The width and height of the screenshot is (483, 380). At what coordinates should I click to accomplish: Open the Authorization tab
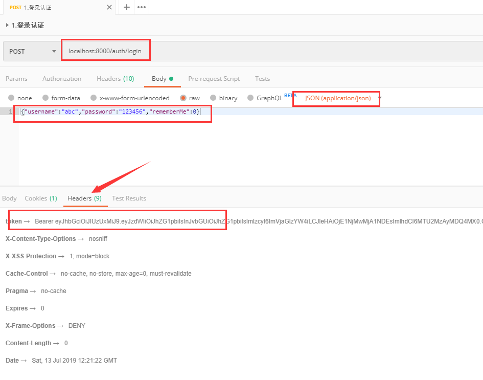(x=62, y=79)
